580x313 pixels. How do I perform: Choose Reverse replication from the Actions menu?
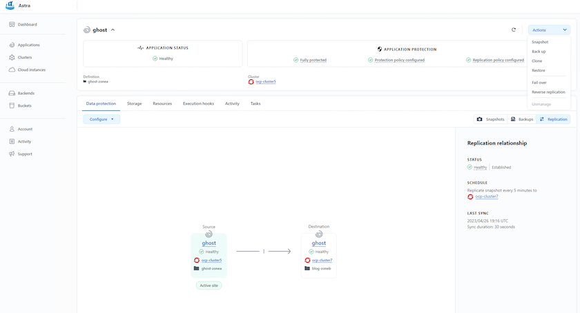click(548, 92)
